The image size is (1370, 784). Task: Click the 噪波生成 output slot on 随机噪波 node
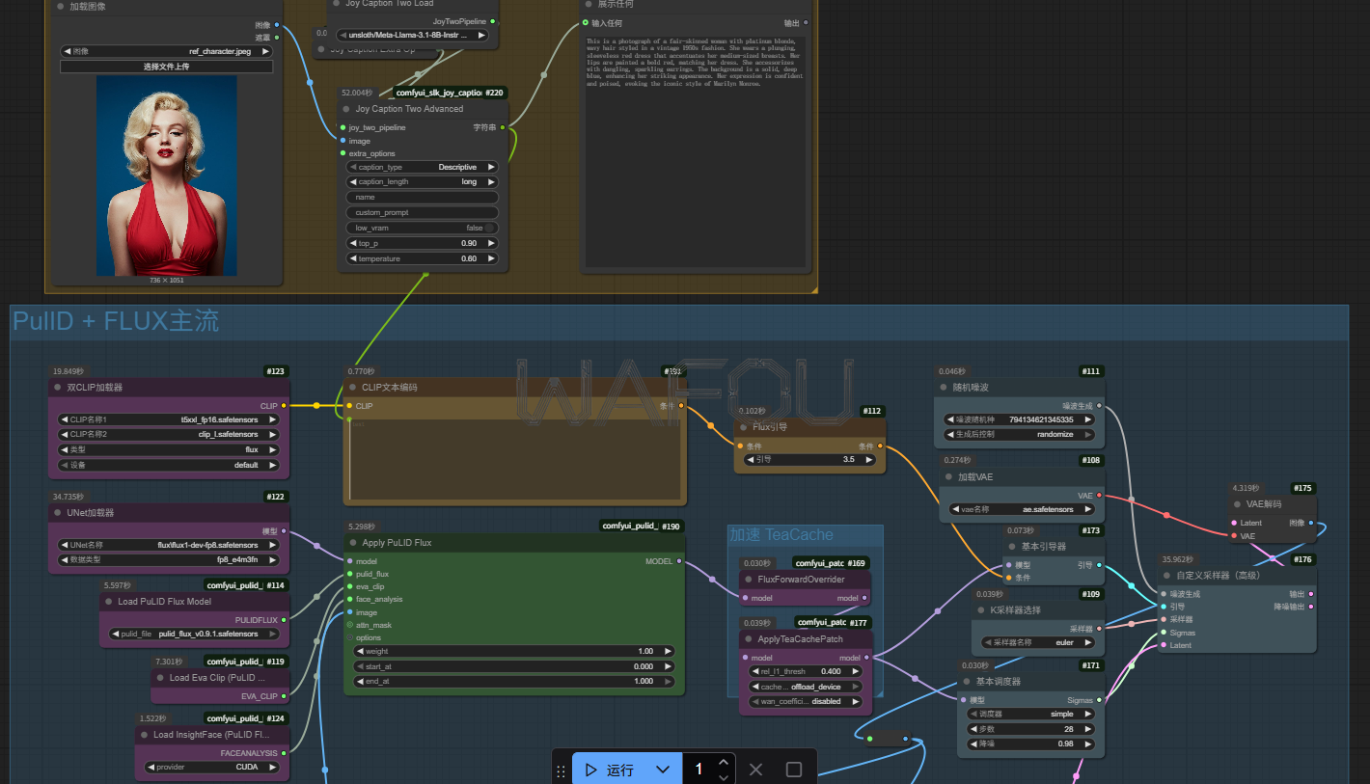point(1099,406)
